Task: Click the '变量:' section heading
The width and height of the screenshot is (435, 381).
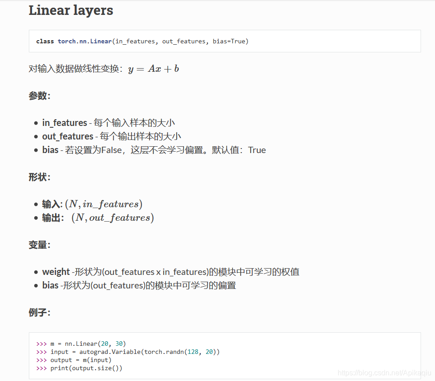Action: [39, 245]
